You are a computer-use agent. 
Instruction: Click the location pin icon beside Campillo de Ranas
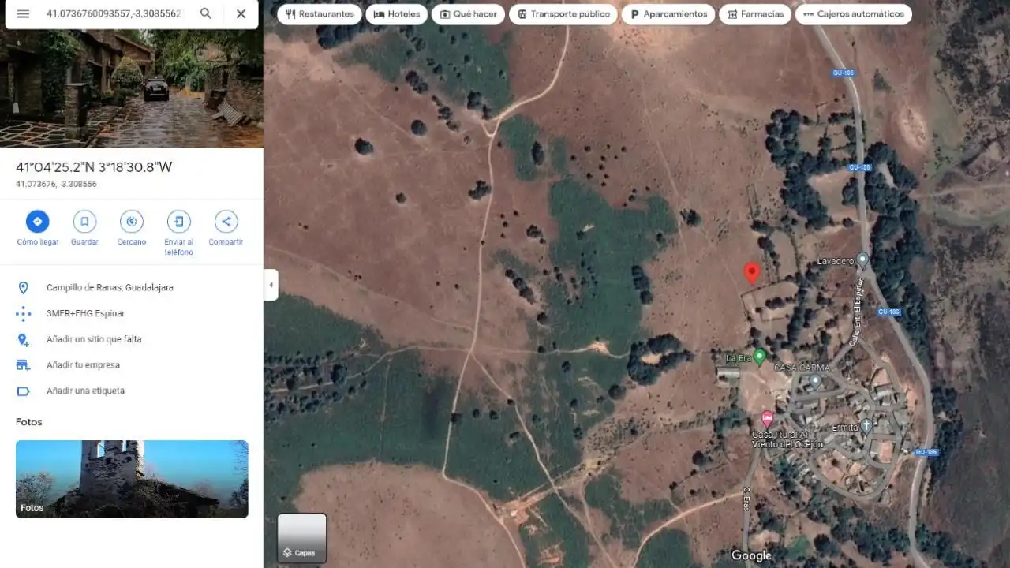coord(23,288)
